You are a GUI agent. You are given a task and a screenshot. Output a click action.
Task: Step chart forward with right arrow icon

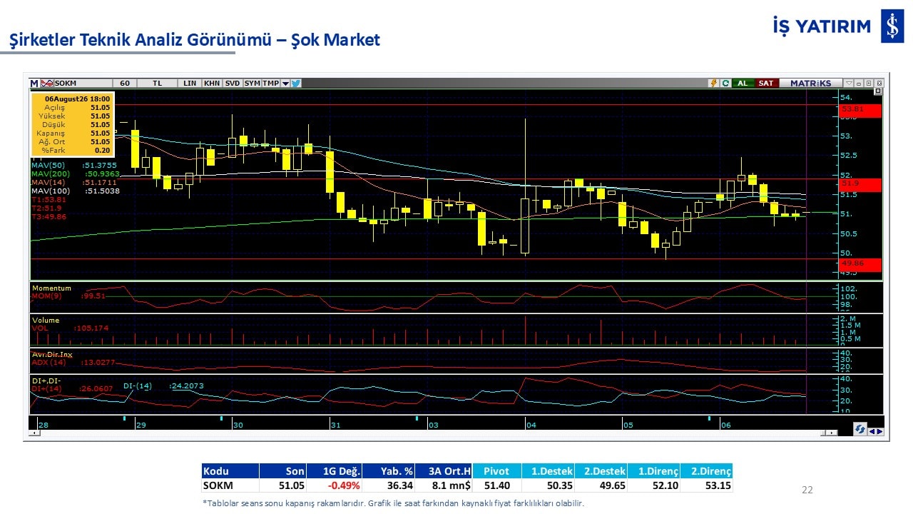point(879,431)
